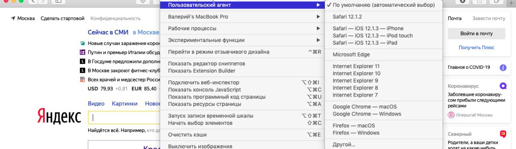Click the location arrow icon beside Москва
This screenshot has width=516, height=149.
click(13, 19)
